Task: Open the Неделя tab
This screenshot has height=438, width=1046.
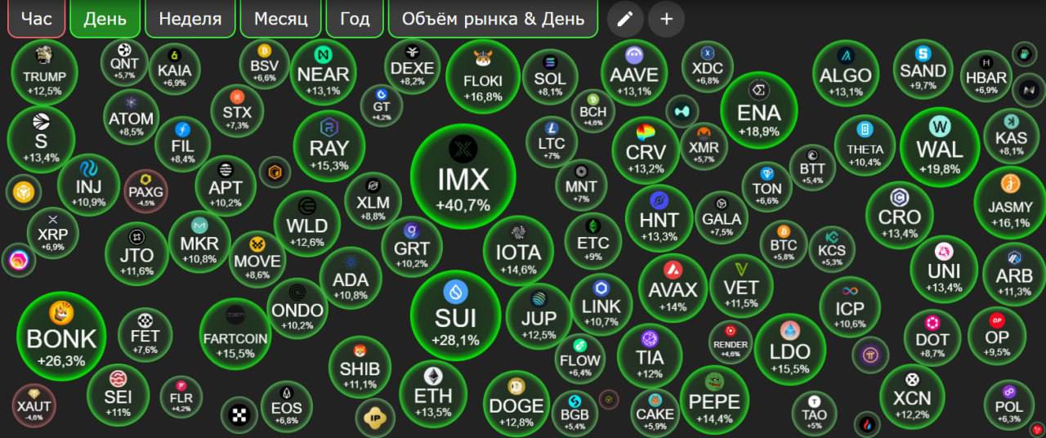Action: coord(190,19)
